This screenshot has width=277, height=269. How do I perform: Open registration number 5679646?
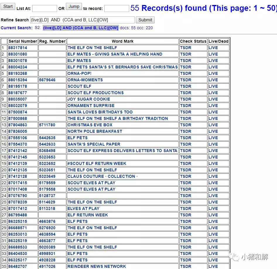click(x=47, y=80)
